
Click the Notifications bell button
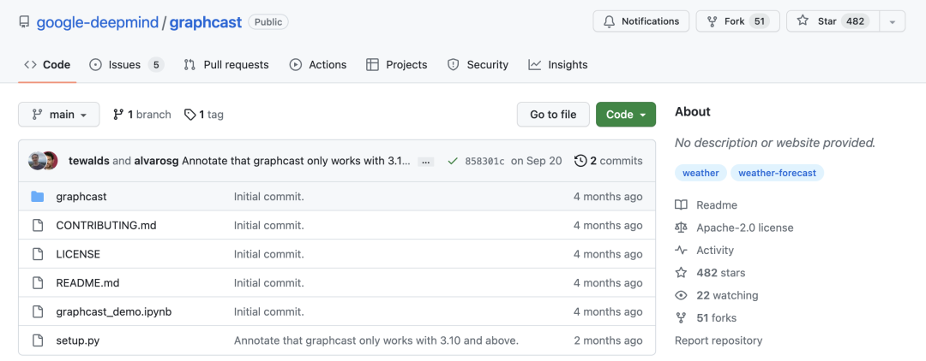coord(640,21)
